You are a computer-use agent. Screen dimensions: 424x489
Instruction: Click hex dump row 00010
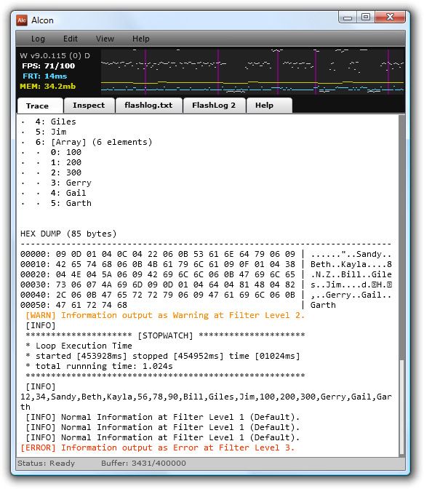pos(206,264)
